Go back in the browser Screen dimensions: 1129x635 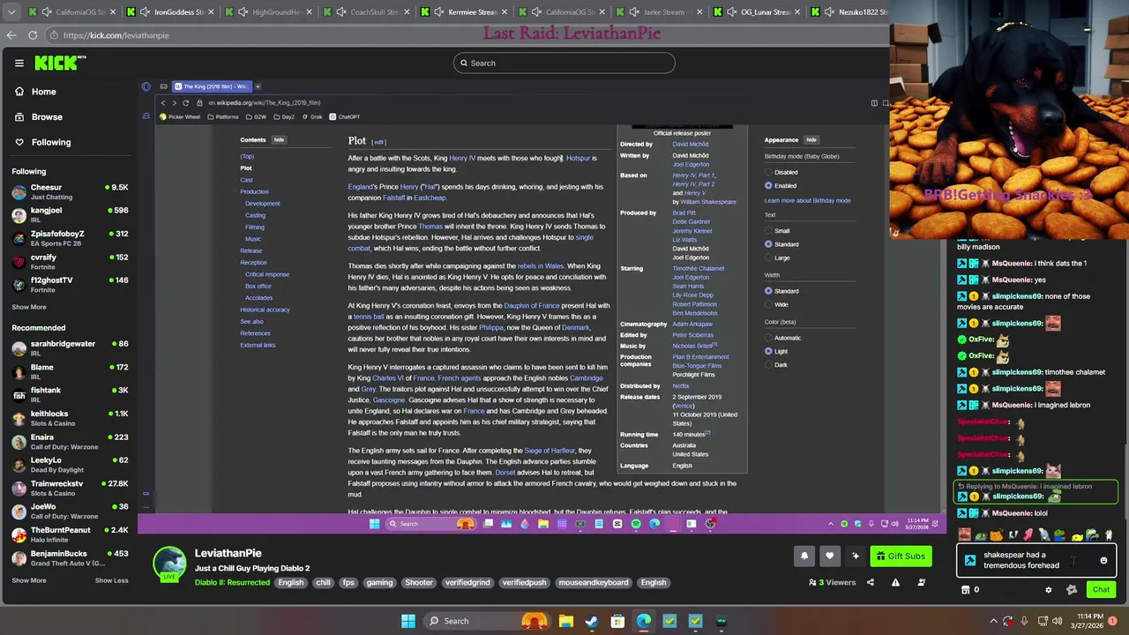click(11, 35)
